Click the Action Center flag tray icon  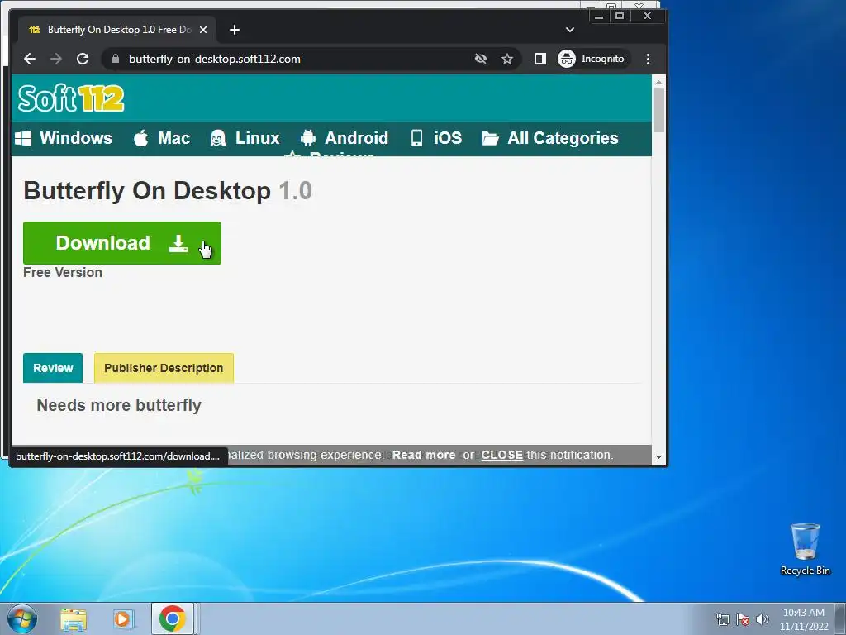pos(743,619)
